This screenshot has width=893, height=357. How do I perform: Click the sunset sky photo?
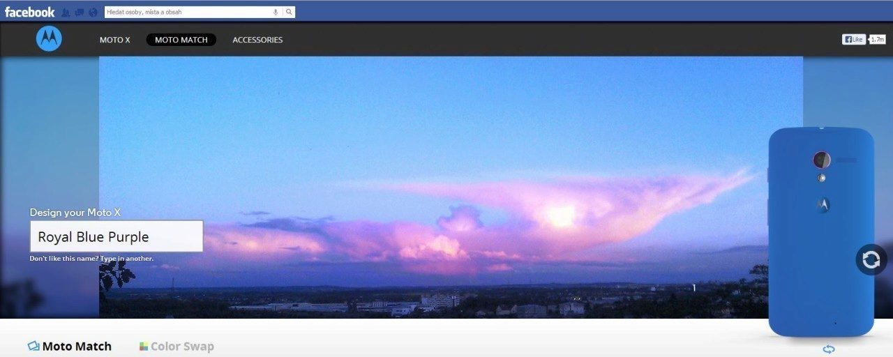pos(451,187)
